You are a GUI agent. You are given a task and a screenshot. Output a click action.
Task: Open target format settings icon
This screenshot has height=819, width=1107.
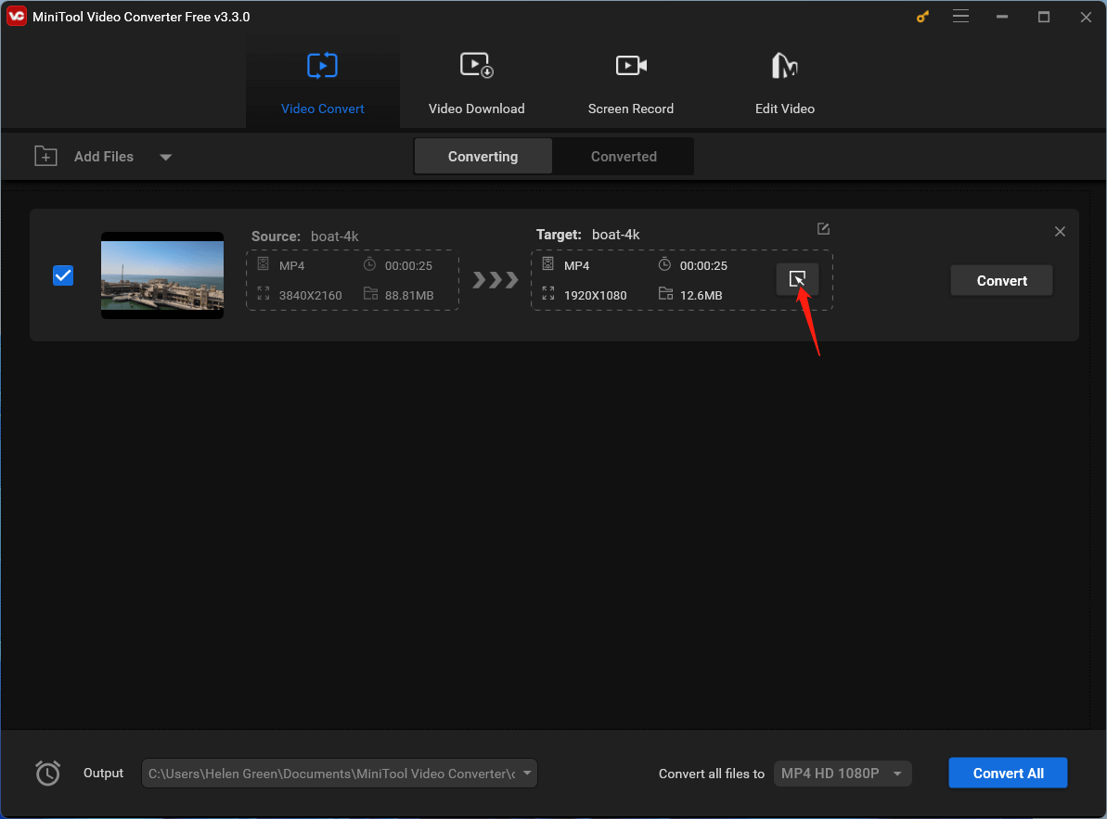pos(797,279)
